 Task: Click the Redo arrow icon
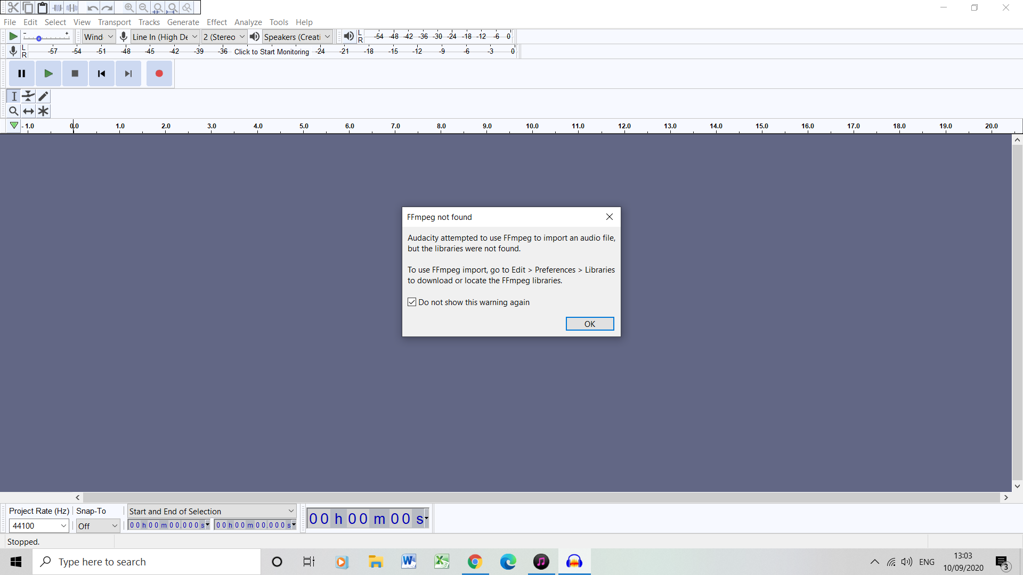[107, 7]
